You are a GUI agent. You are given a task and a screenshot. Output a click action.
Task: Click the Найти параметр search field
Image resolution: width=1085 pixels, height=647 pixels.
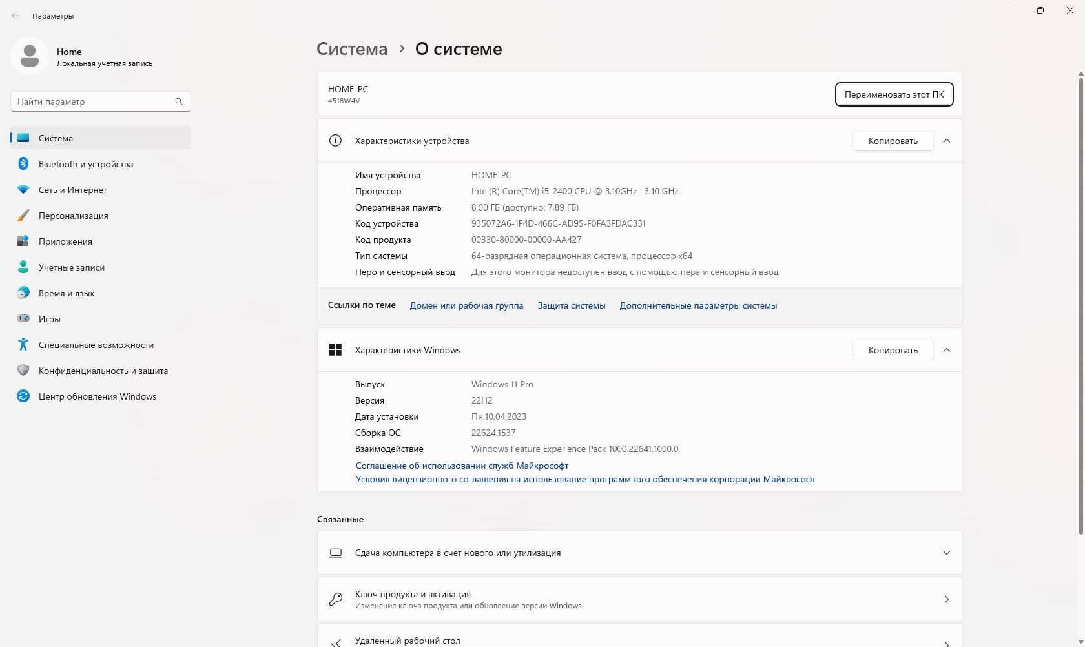click(101, 101)
